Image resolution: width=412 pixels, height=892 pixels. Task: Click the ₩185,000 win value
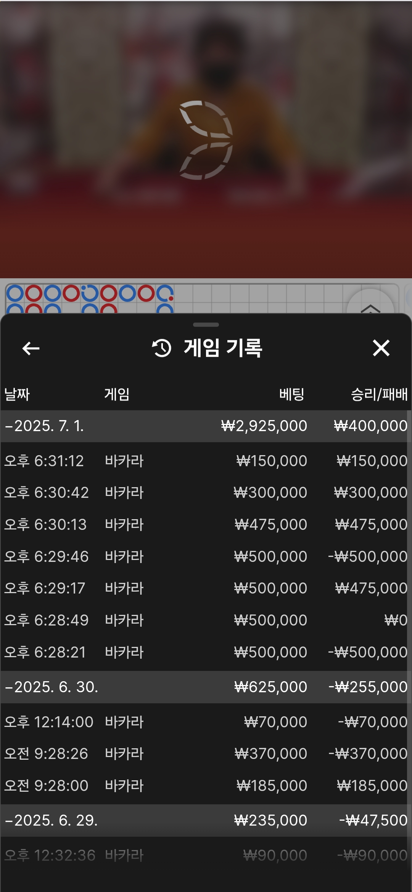tap(372, 786)
